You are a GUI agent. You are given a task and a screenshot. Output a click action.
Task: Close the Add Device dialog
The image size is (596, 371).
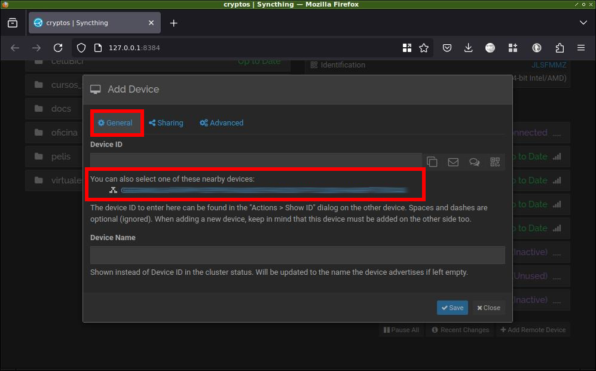click(x=489, y=308)
